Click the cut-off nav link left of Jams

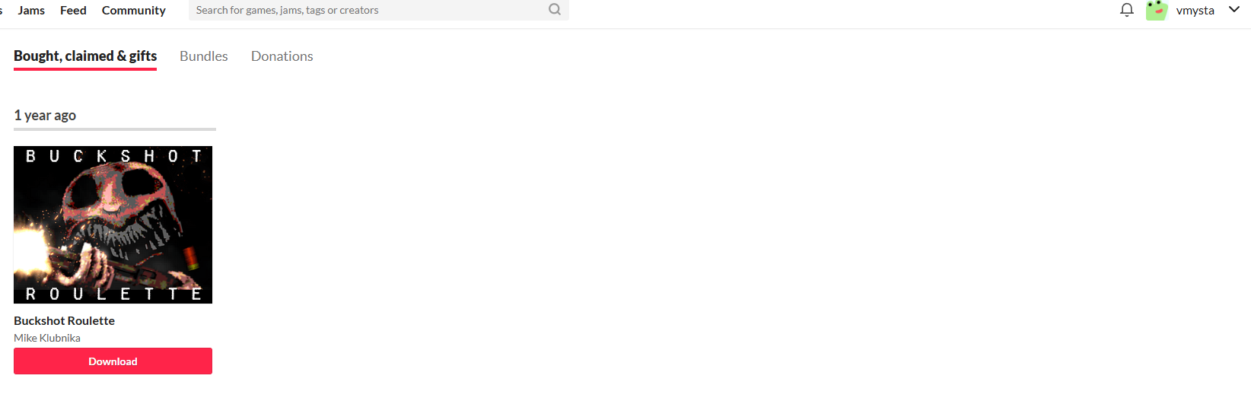(x=2, y=10)
